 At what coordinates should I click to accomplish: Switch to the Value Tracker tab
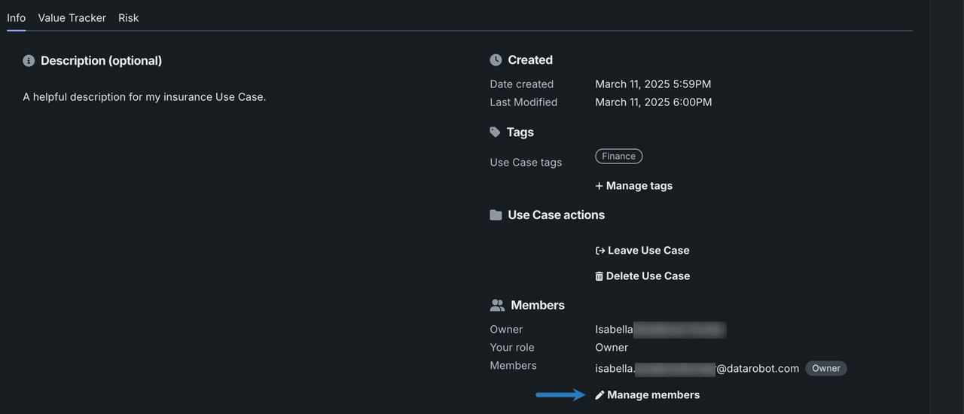tap(72, 17)
